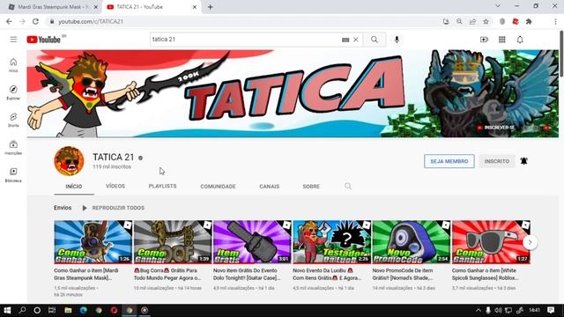Go back with browser back arrow

pos(9,21)
